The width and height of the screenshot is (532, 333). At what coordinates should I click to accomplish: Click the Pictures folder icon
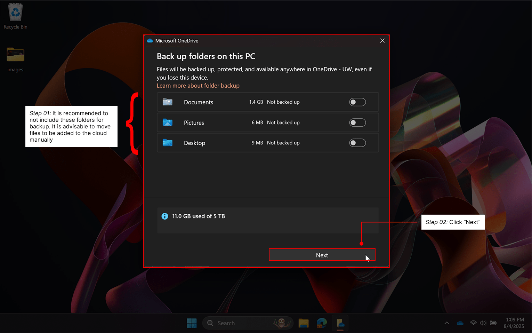(x=168, y=122)
